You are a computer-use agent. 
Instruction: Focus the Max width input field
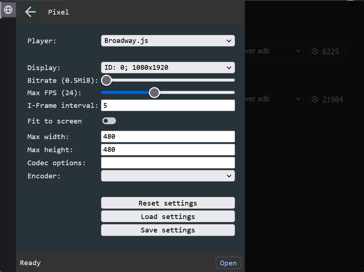click(167, 137)
